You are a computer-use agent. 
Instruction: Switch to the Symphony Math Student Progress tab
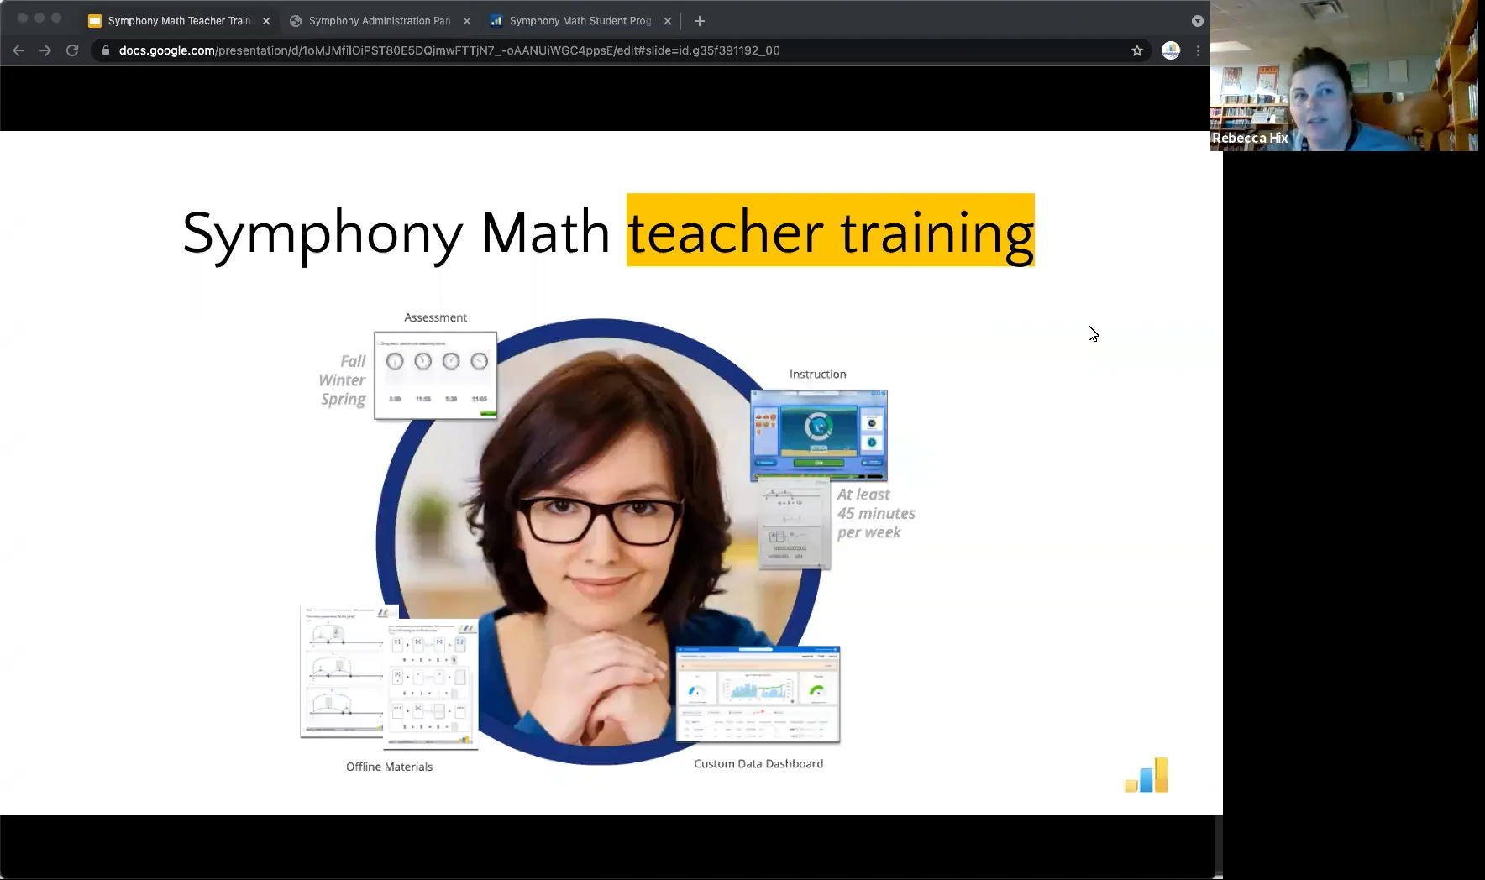(x=575, y=21)
